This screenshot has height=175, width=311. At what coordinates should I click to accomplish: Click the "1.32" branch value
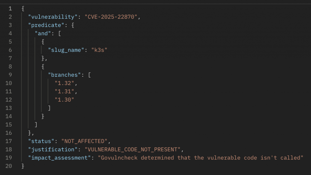(x=64, y=83)
